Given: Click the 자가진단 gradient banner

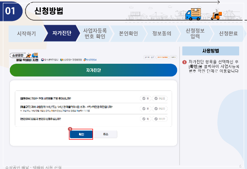Looking at the screenshot, I should point(93,70).
